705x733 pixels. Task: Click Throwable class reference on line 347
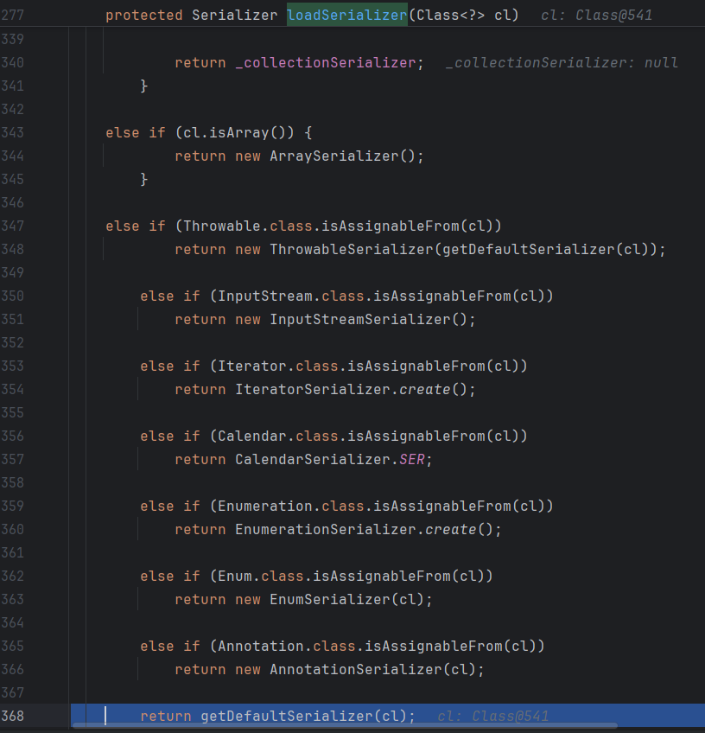(x=221, y=226)
